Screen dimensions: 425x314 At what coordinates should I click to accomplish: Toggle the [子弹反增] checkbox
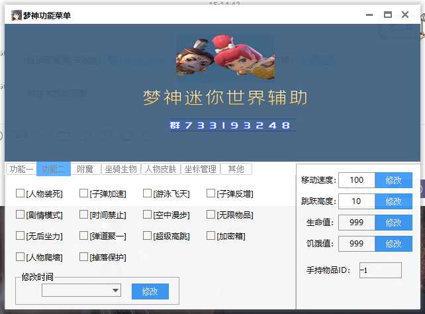click(x=211, y=193)
